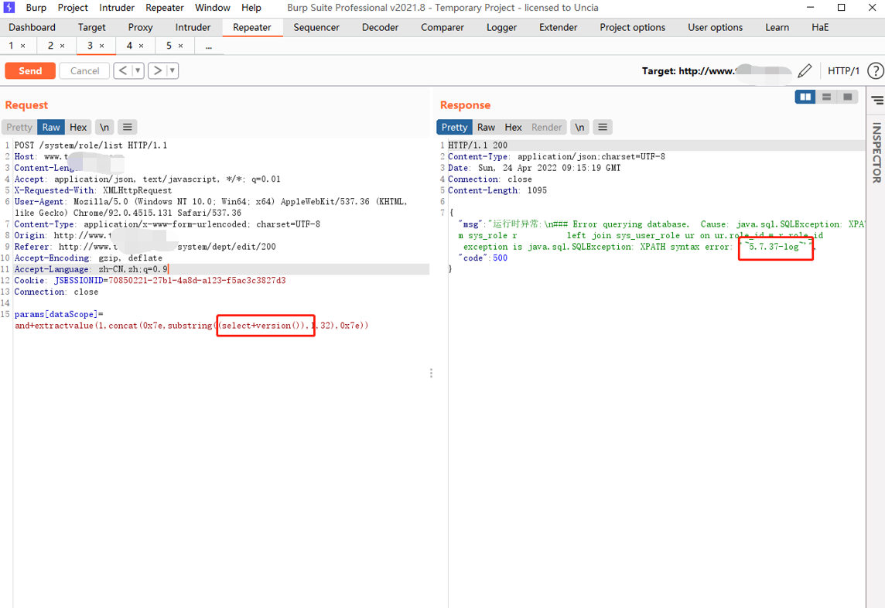
Task: Click the Send button
Action: click(x=30, y=70)
